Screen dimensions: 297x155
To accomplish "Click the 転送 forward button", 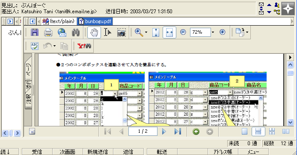I will (162, 152).
